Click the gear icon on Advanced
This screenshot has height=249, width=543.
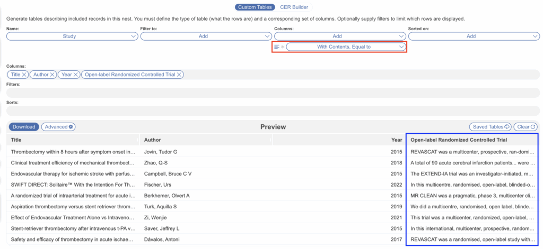click(72, 127)
